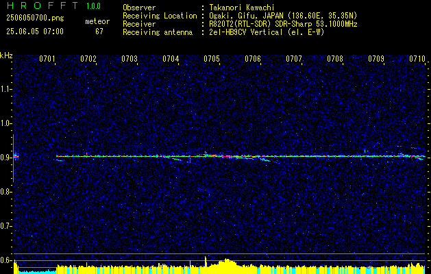Select file name 2506050700.png
This screenshot has width=431, height=274.
35,18
